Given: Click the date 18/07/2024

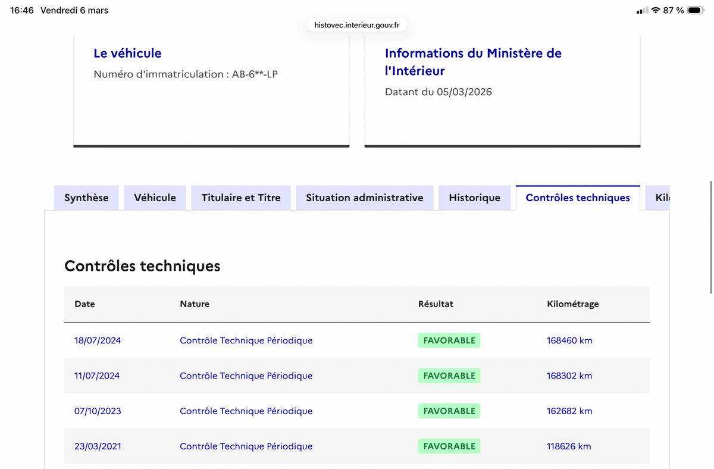Looking at the screenshot, I should point(98,340).
